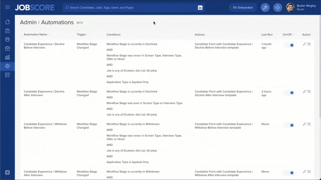Click the Admin breadcrumb link
Screen dimensions: 321x180
[x=28, y=22]
